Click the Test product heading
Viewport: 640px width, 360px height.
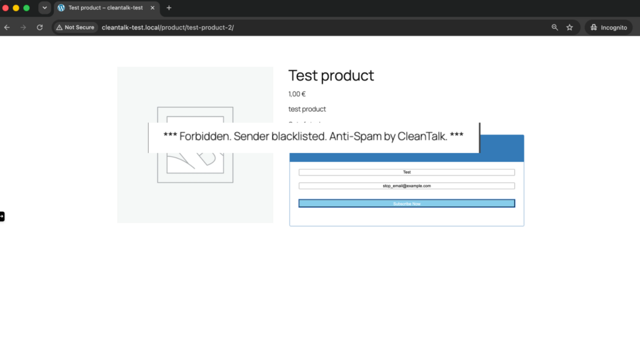pyautogui.click(x=331, y=76)
